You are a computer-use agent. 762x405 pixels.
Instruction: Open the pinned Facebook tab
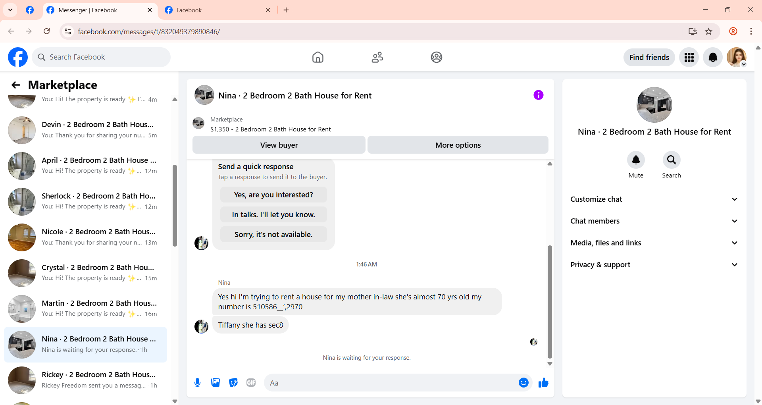click(x=30, y=10)
